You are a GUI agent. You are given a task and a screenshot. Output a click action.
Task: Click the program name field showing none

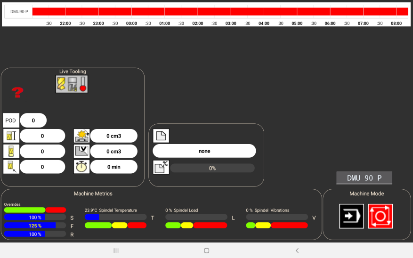(x=204, y=151)
